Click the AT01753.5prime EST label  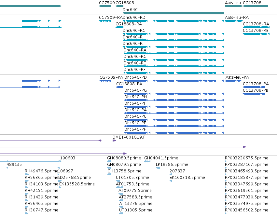(132, 184)
